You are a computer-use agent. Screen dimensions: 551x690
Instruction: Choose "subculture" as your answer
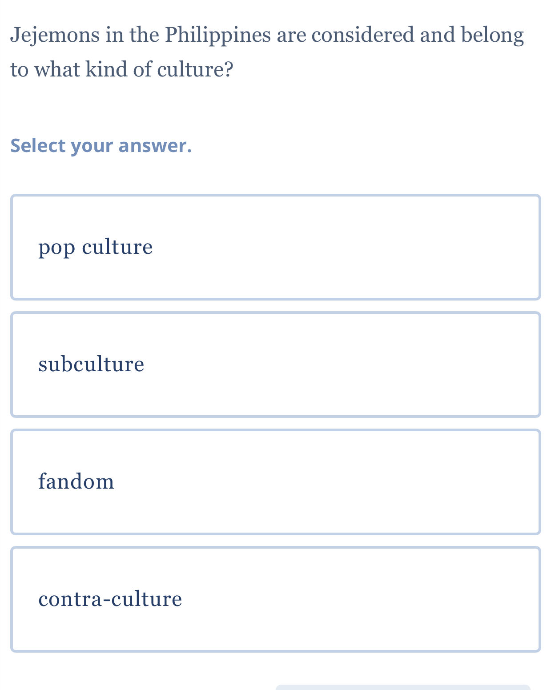[x=275, y=365]
